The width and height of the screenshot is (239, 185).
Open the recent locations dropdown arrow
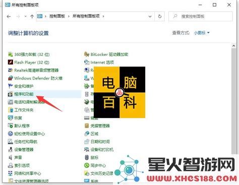26,17
